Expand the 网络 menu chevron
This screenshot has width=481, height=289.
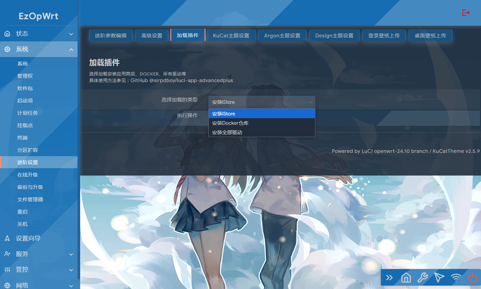pos(71,286)
